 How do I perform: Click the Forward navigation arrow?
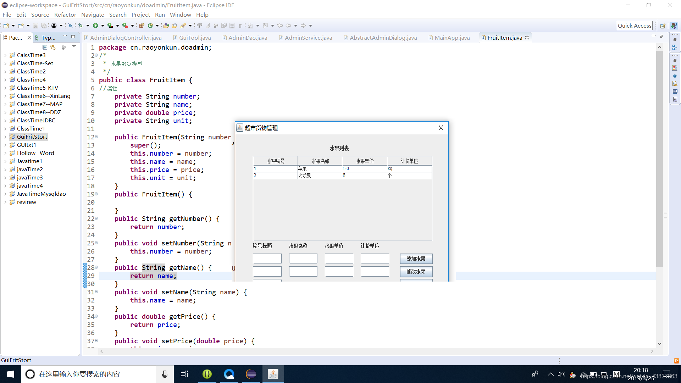point(303,26)
